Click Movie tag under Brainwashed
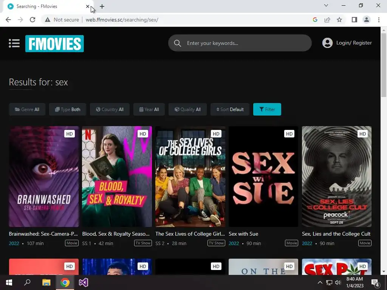This screenshot has height=290, width=387. (72, 243)
